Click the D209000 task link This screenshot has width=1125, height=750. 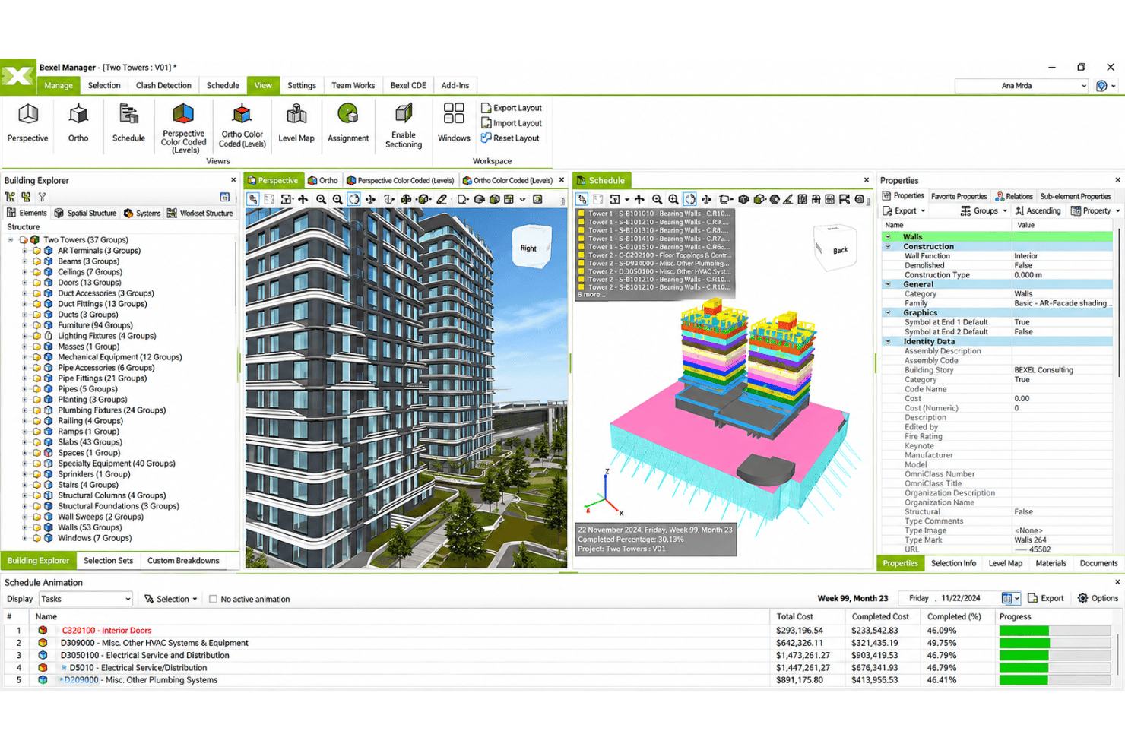click(81, 680)
